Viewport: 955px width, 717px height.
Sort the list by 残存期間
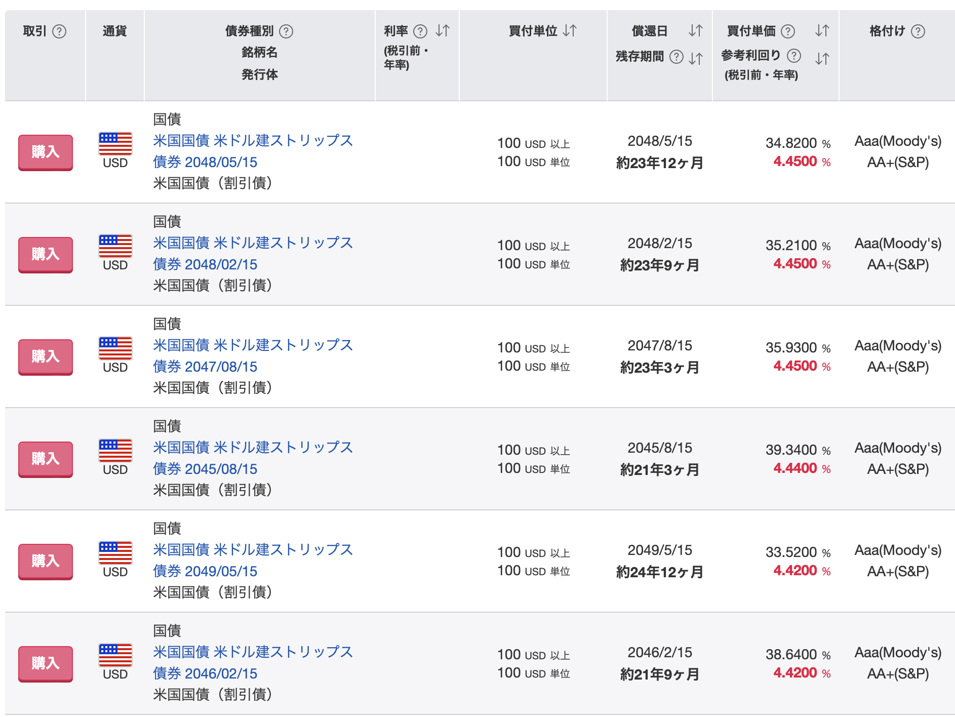695,58
